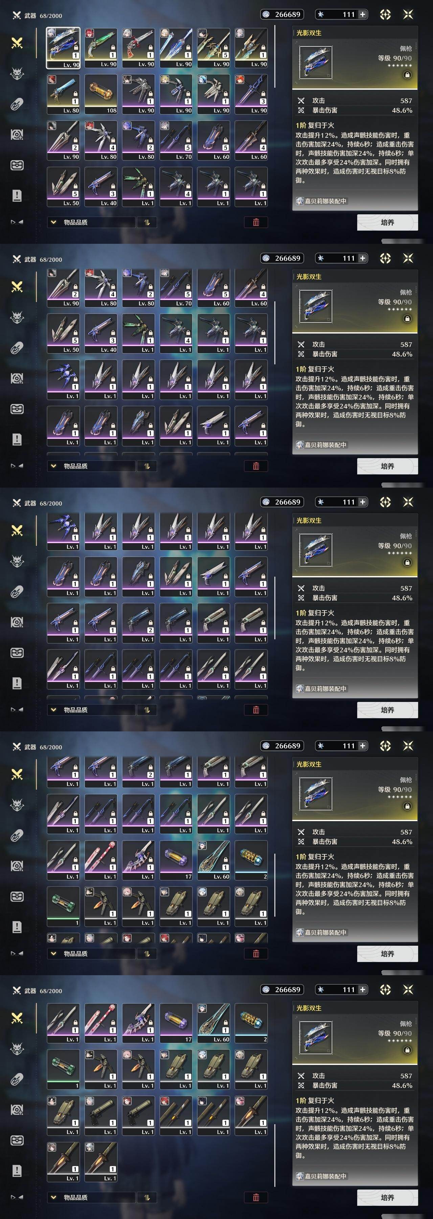Click the trash delete icon in the bottommost screen
This screenshot has height=1219, width=433.
(x=256, y=1197)
